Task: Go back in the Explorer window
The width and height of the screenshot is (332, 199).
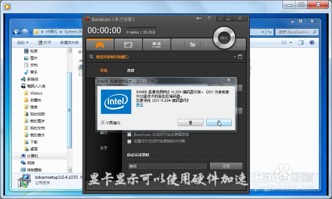Action: (x=16, y=32)
